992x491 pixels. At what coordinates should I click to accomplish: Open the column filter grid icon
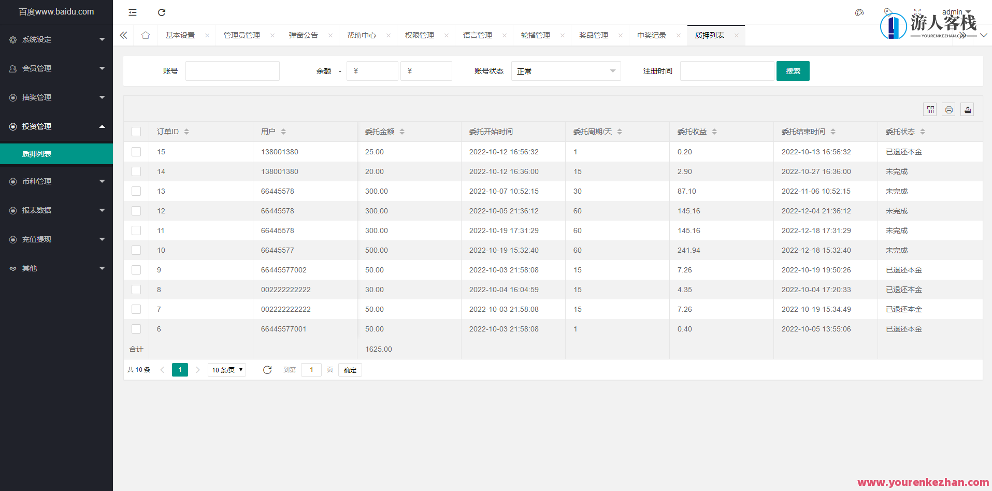(x=930, y=109)
